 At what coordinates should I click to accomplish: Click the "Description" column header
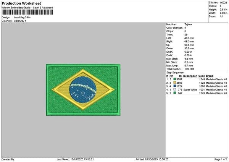(x=190, y=76)
